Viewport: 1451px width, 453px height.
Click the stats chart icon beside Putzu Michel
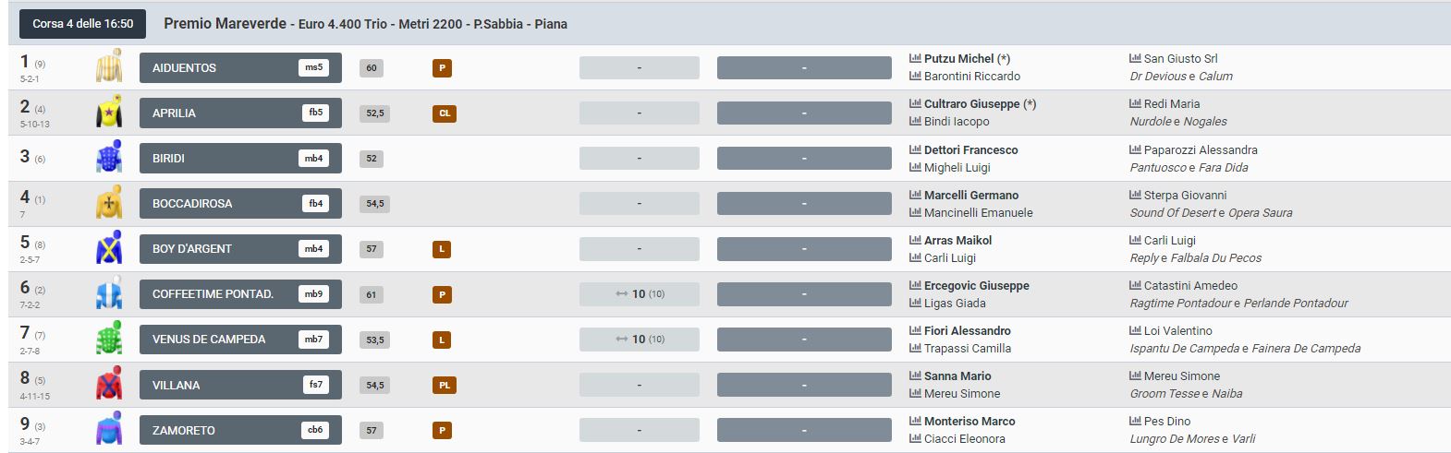click(916, 59)
